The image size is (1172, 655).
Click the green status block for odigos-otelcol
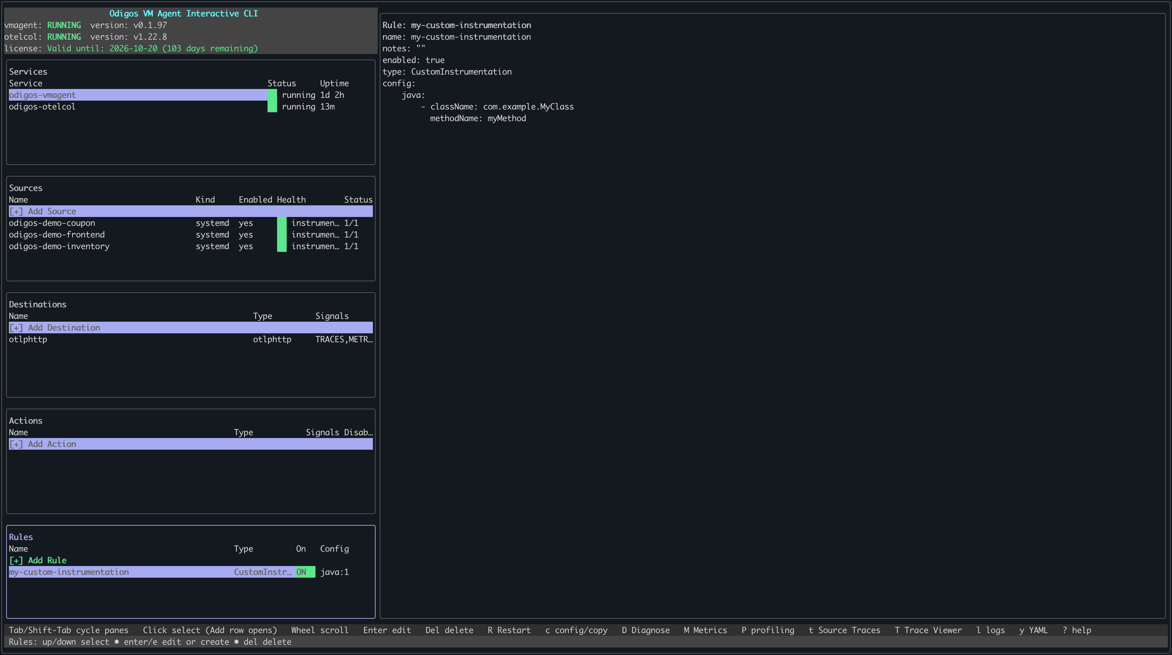pos(272,107)
